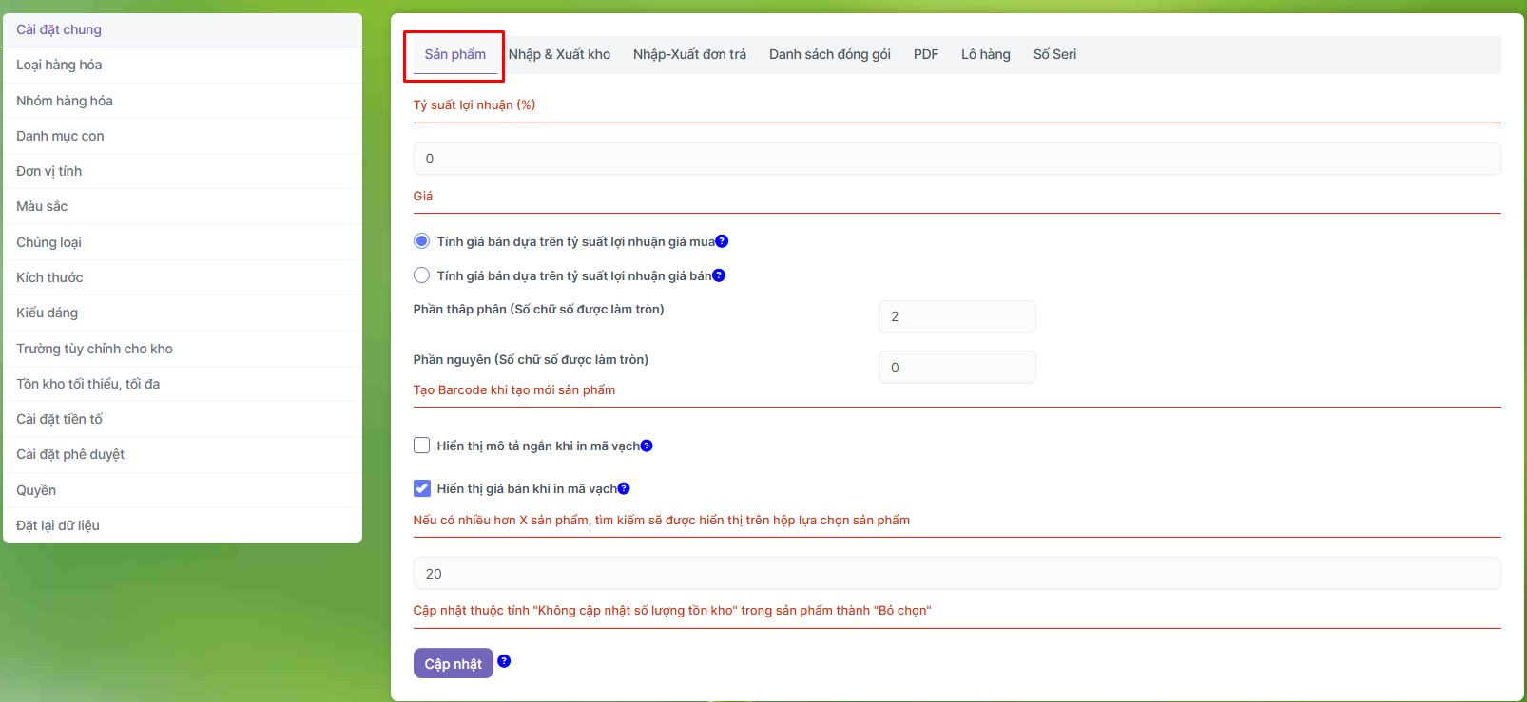The width and height of the screenshot is (1527, 702).
Task: Open the PDF settings tab
Action: [925, 54]
